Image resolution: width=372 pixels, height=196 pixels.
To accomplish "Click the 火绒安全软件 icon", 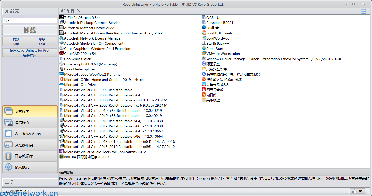I will (204, 69).
